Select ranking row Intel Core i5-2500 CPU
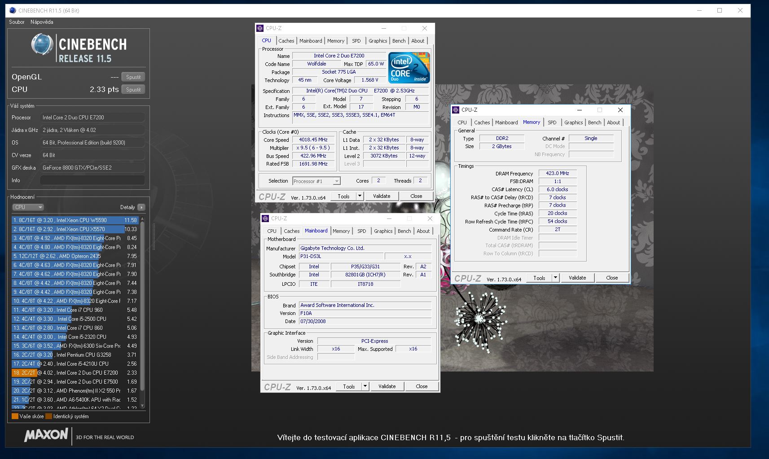The width and height of the screenshot is (769, 459). [x=75, y=319]
